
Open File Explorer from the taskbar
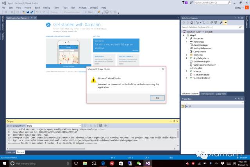click(85, 163)
